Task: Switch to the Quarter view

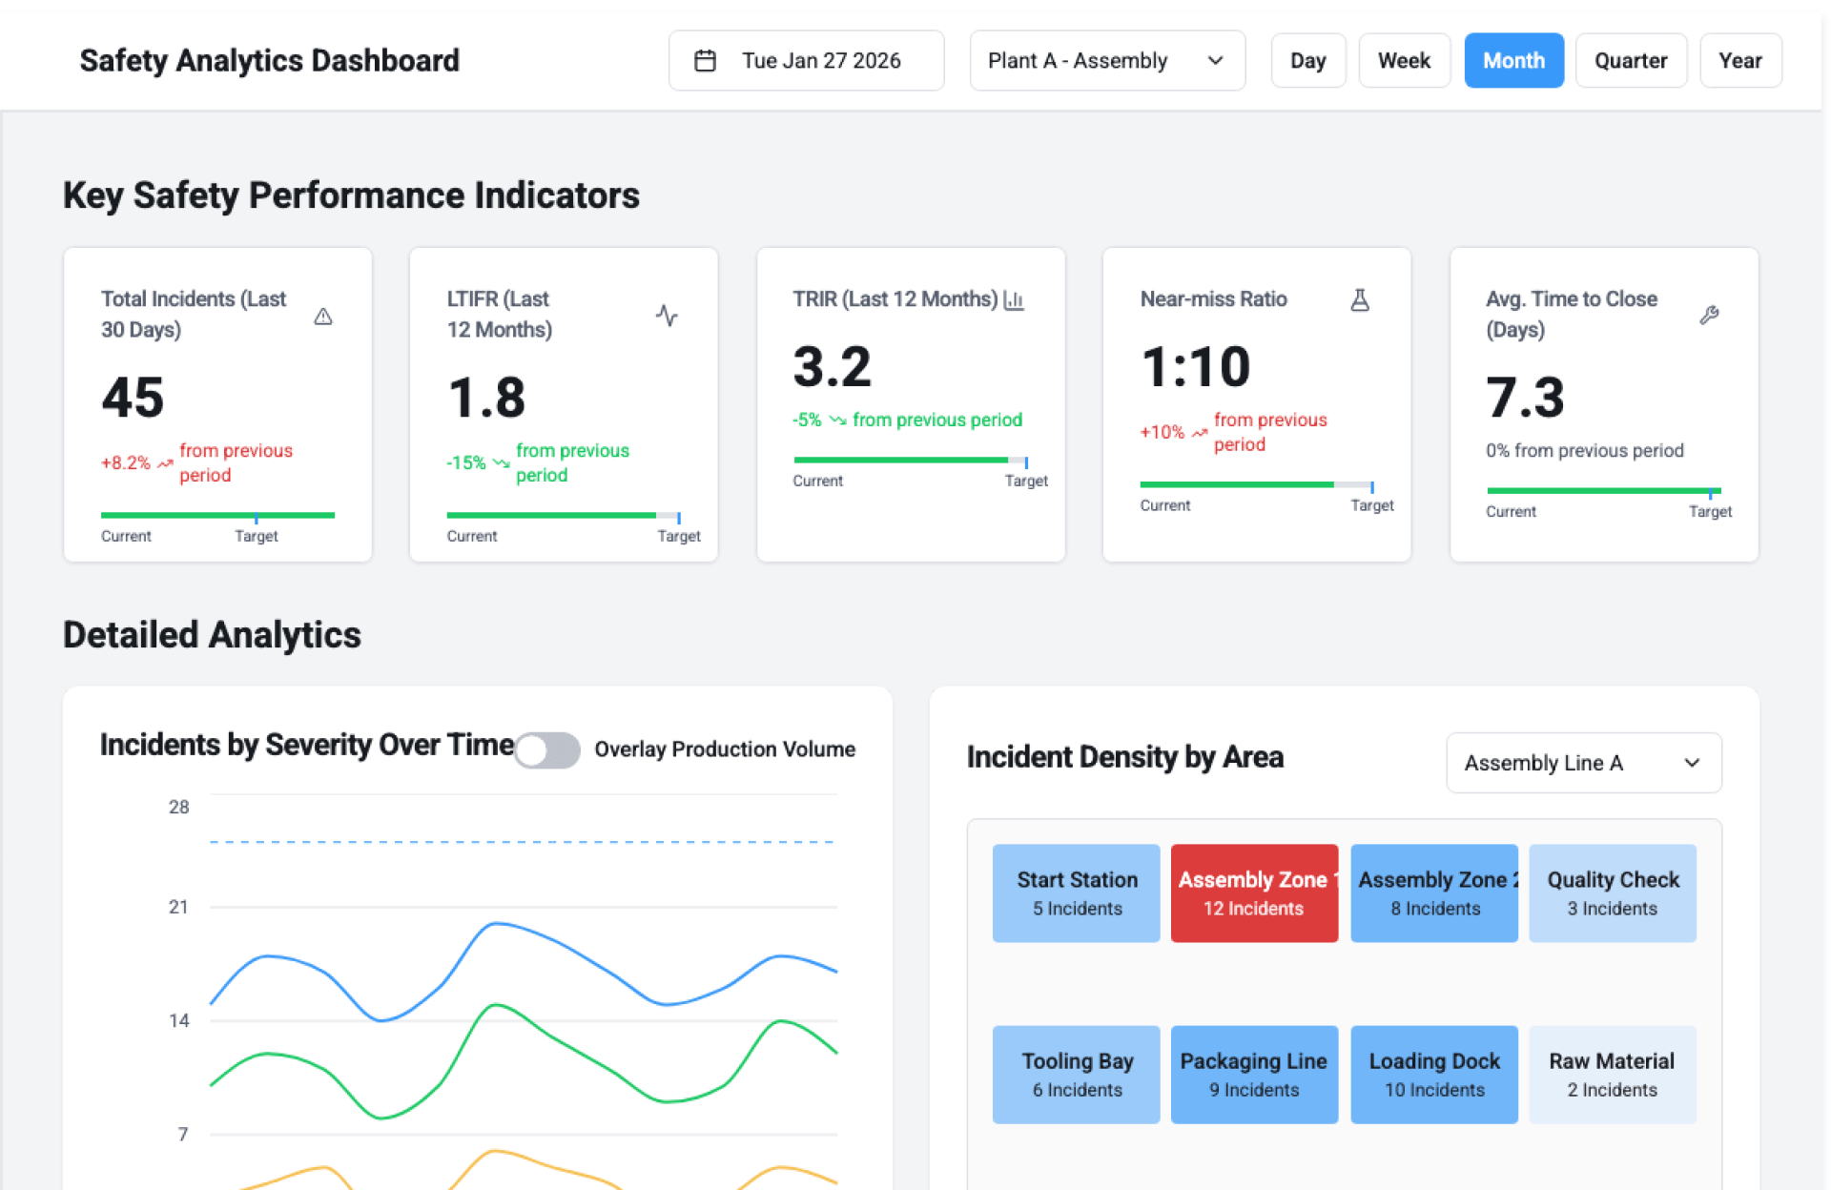Action: (x=1630, y=61)
